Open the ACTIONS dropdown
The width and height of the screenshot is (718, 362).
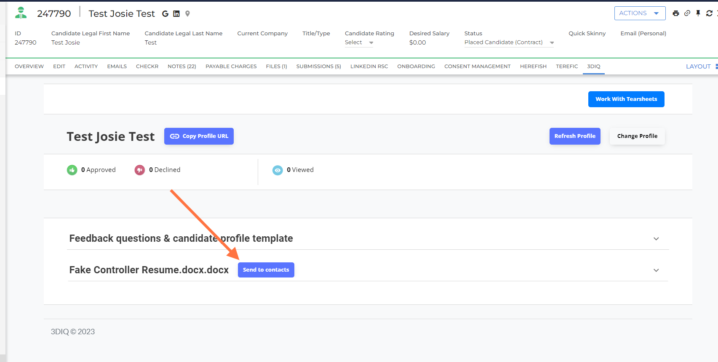click(640, 13)
